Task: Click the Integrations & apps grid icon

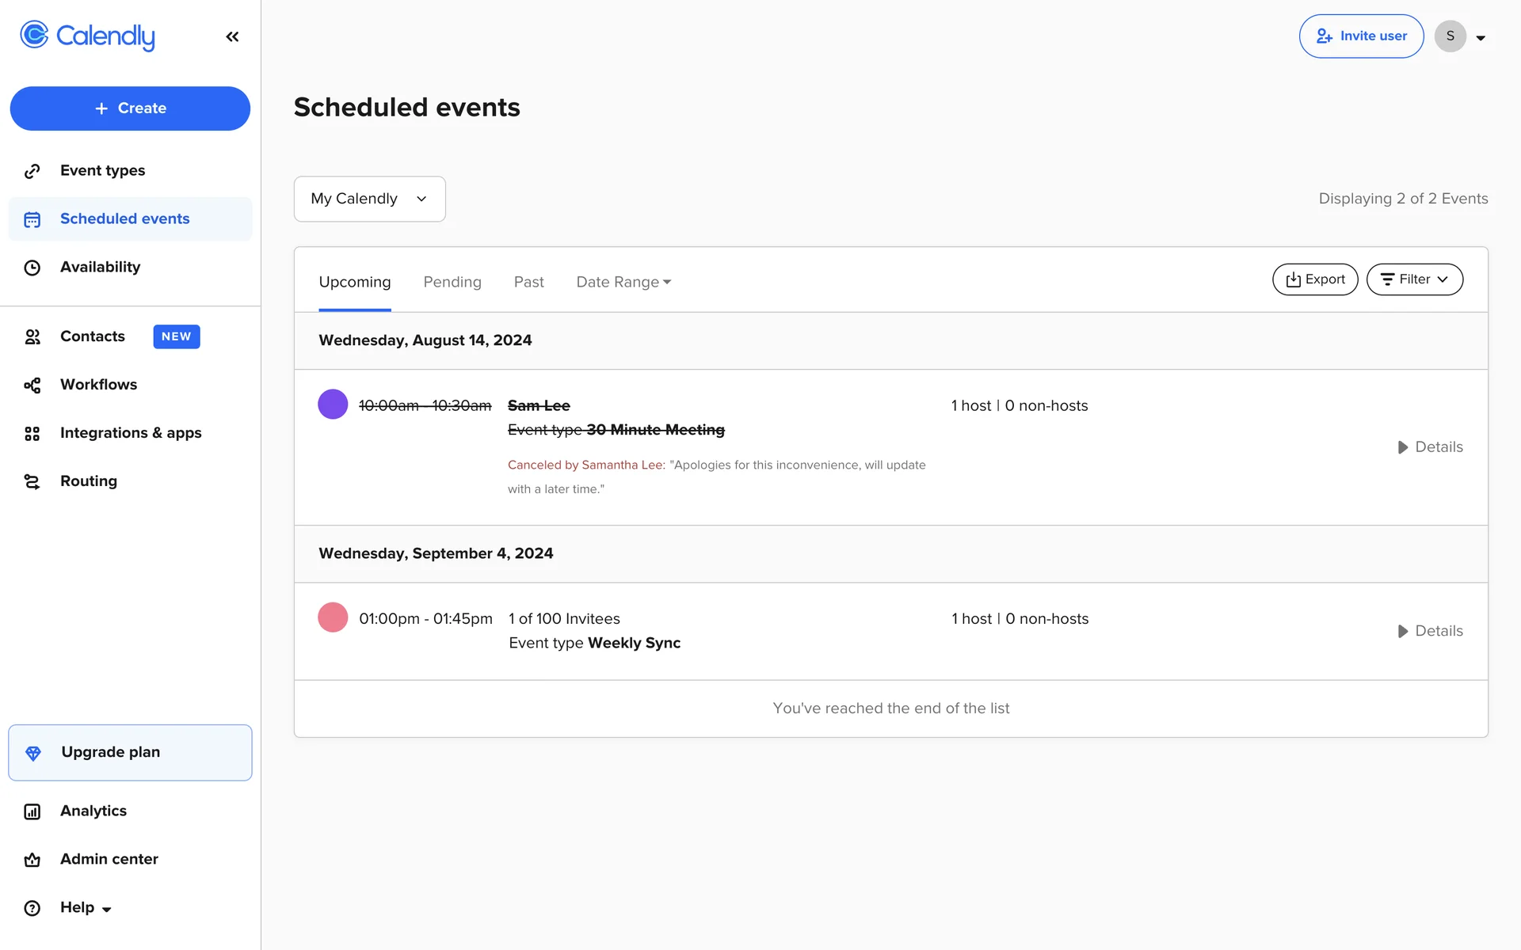Action: (32, 434)
